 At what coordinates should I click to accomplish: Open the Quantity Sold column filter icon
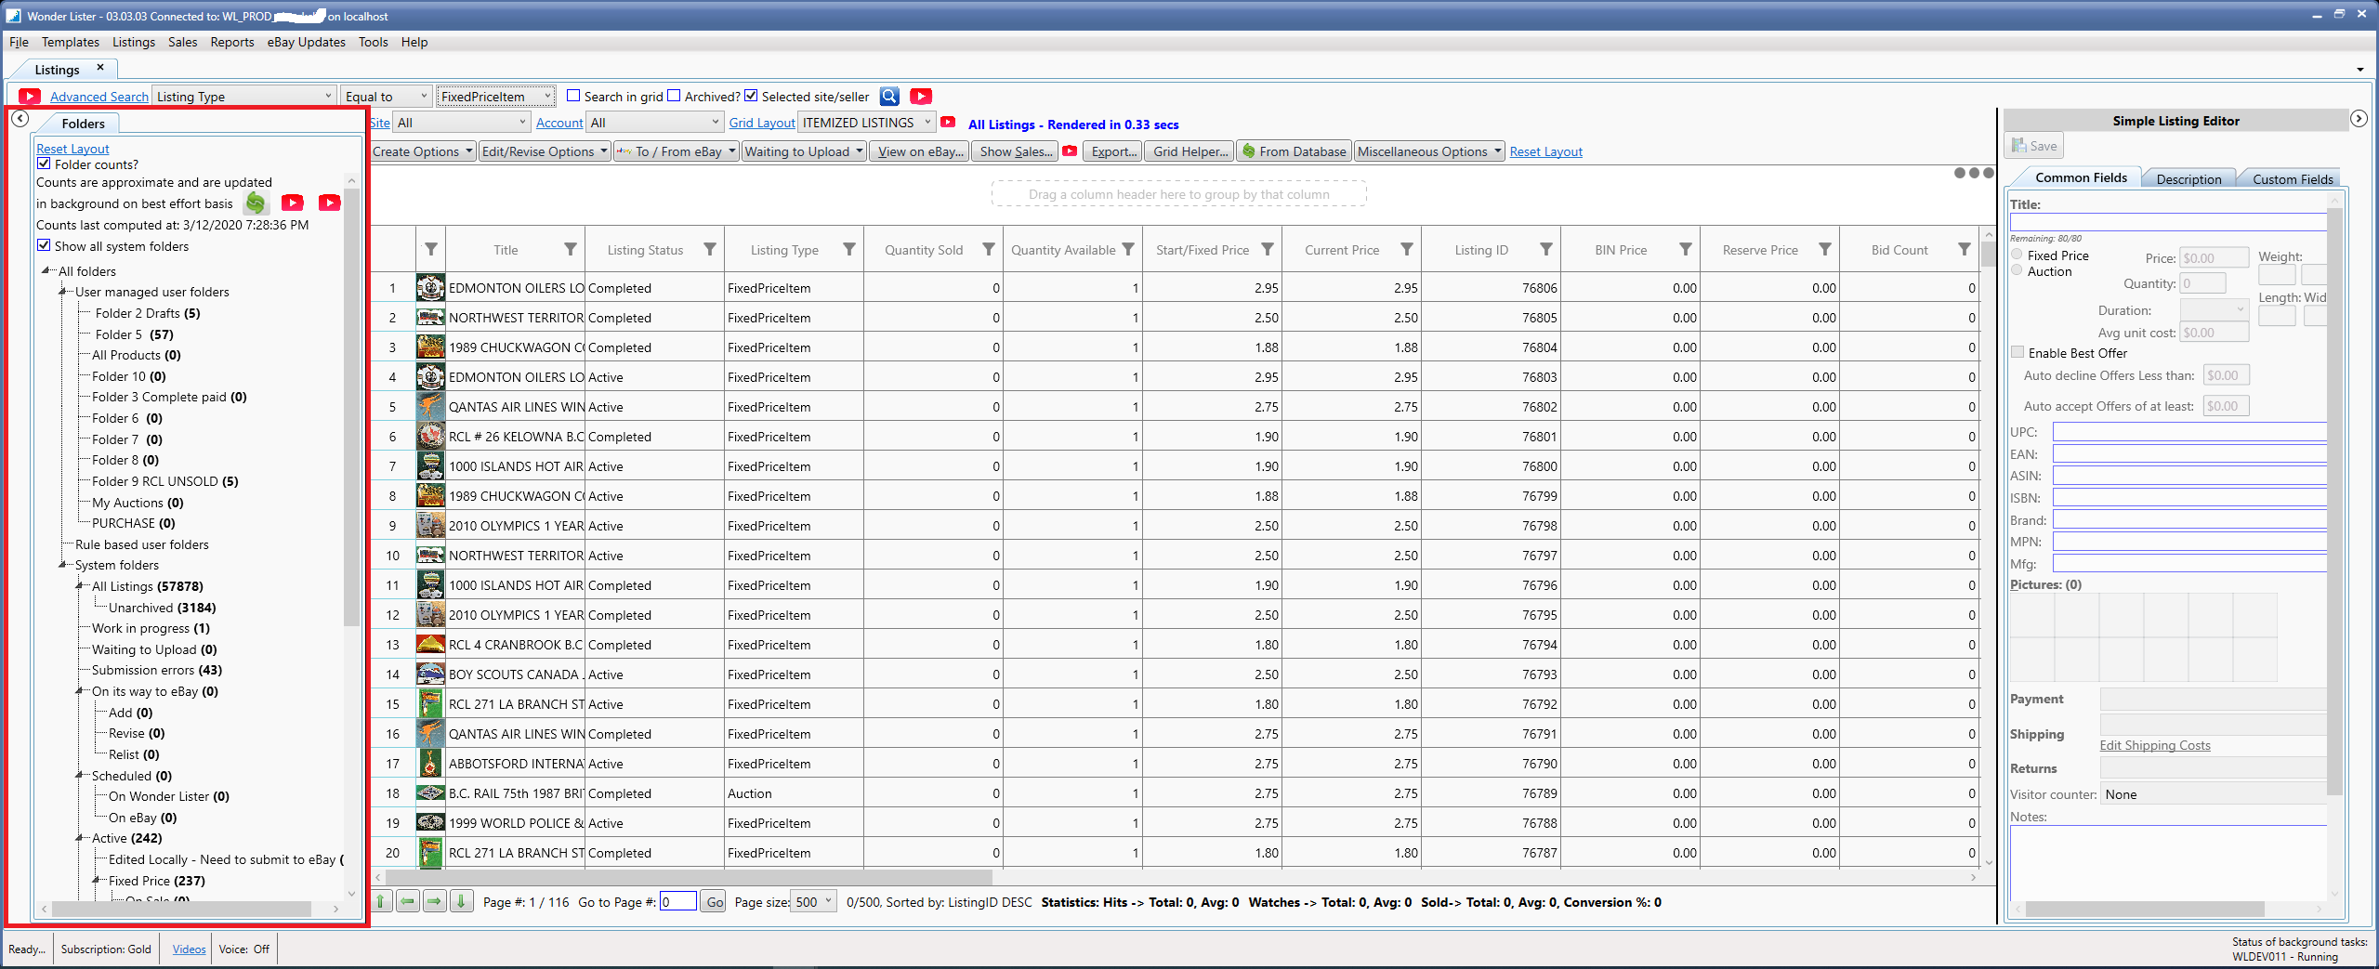tap(989, 249)
